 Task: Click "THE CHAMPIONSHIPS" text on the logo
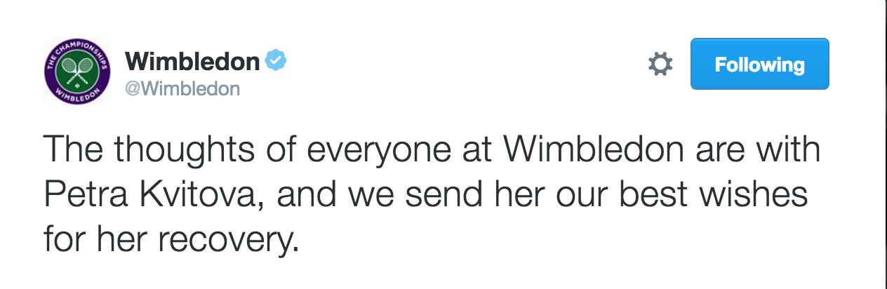click(77, 51)
